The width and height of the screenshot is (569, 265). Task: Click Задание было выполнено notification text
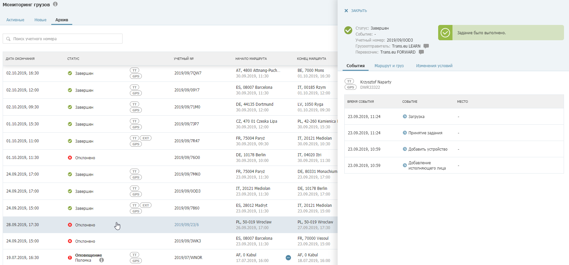tap(481, 33)
